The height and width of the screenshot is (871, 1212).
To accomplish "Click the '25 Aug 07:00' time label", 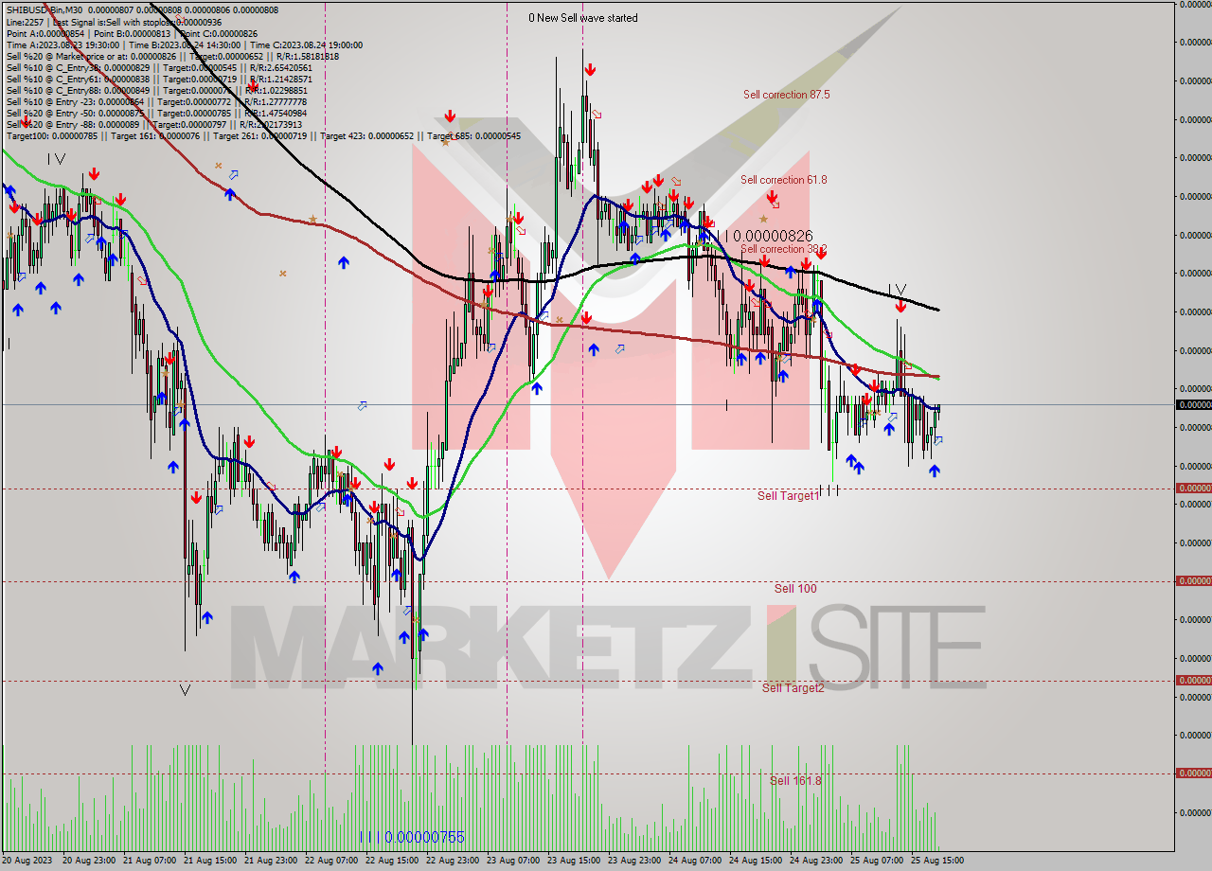I will [x=876, y=861].
